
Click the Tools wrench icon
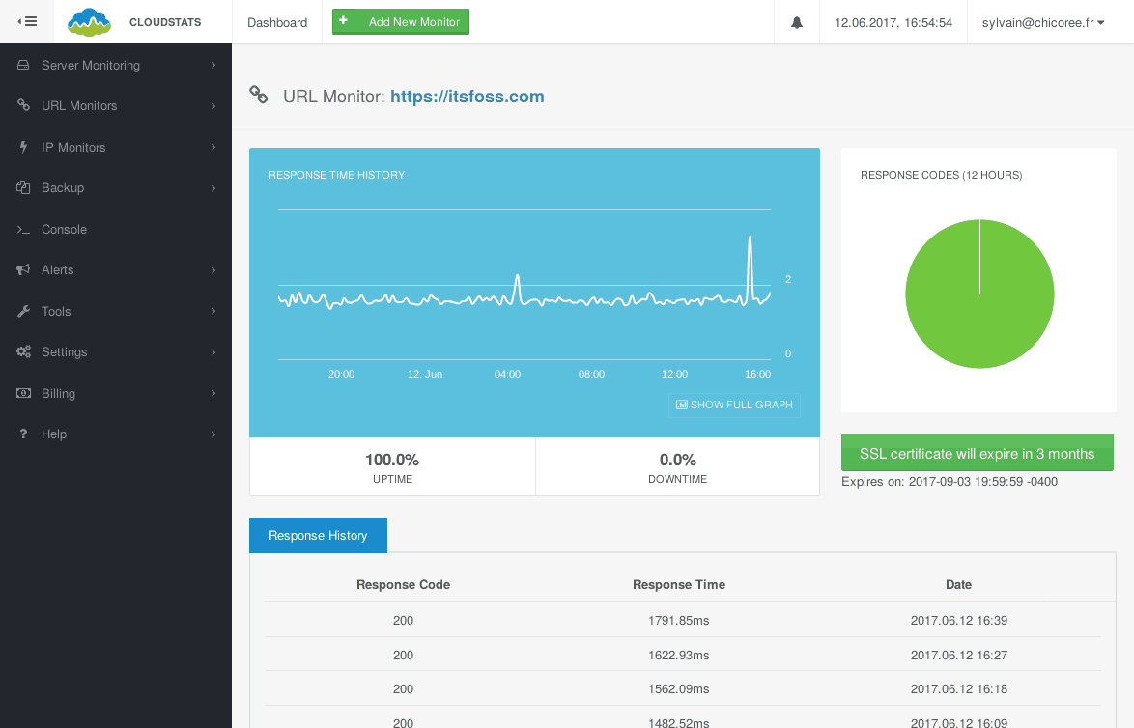[23, 311]
